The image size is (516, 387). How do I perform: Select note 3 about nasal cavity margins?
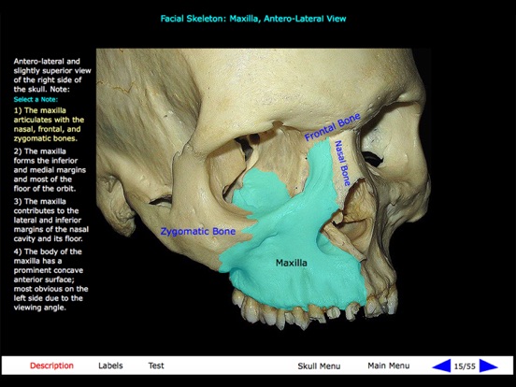(x=51, y=220)
